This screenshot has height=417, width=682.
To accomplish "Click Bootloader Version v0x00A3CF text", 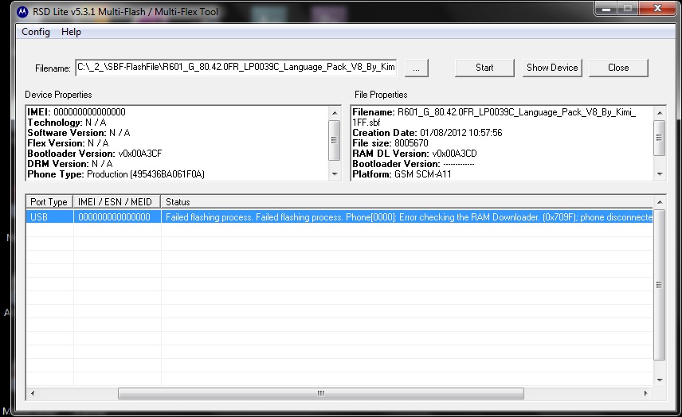I will pyautogui.click(x=94, y=154).
